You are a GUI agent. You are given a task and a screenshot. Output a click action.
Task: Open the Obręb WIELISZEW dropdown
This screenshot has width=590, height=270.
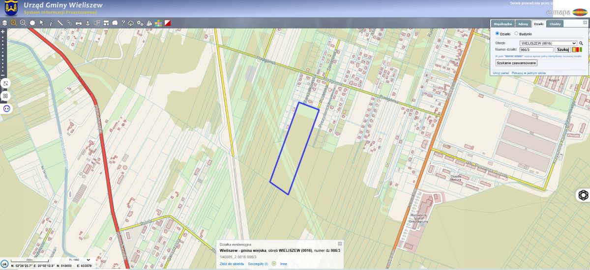point(548,43)
